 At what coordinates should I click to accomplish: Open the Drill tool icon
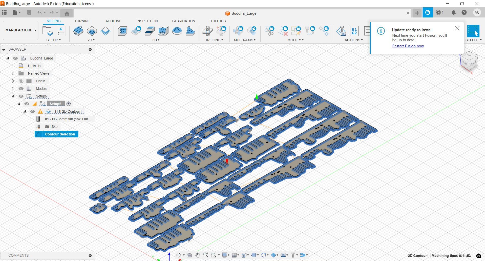coord(207,31)
